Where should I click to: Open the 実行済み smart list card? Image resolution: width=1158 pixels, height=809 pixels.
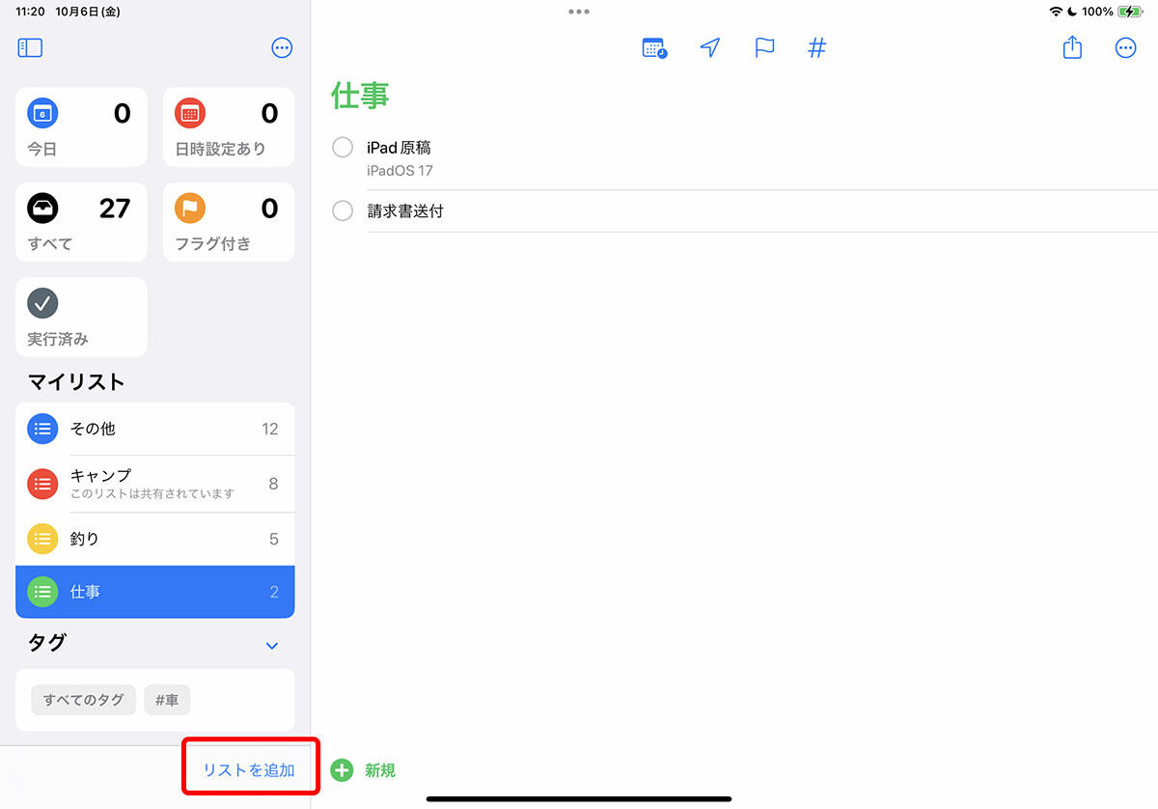tap(81, 317)
